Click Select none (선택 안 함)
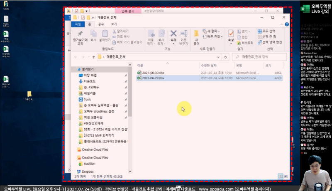 [267, 37]
